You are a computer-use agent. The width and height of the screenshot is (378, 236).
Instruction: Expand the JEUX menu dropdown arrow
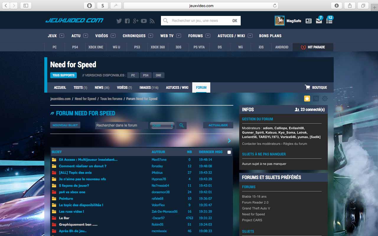pos(62,36)
